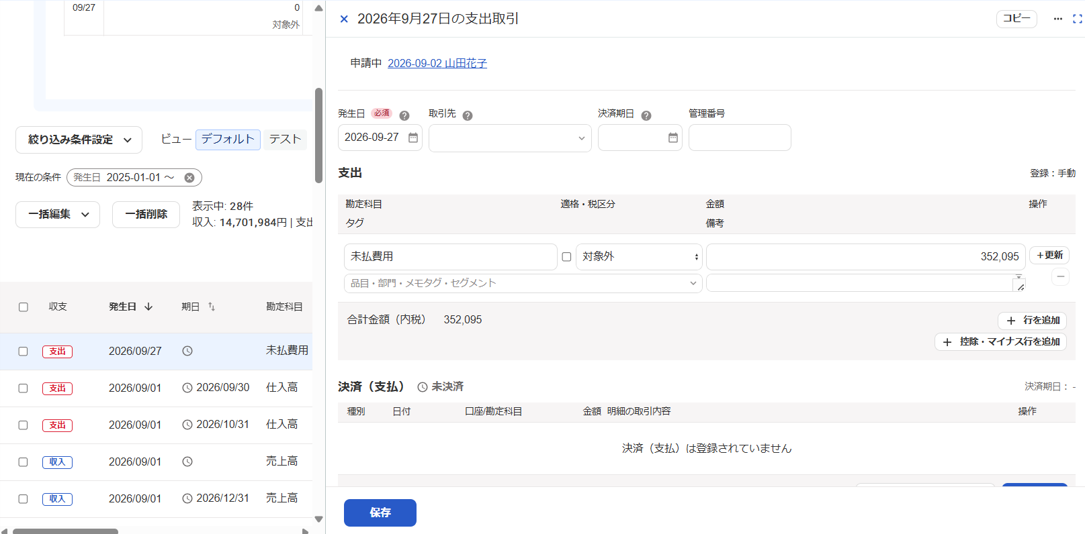Switch to デフォルト view
The height and width of the screenshot is (534, 1085).
[x=228, y=140]
